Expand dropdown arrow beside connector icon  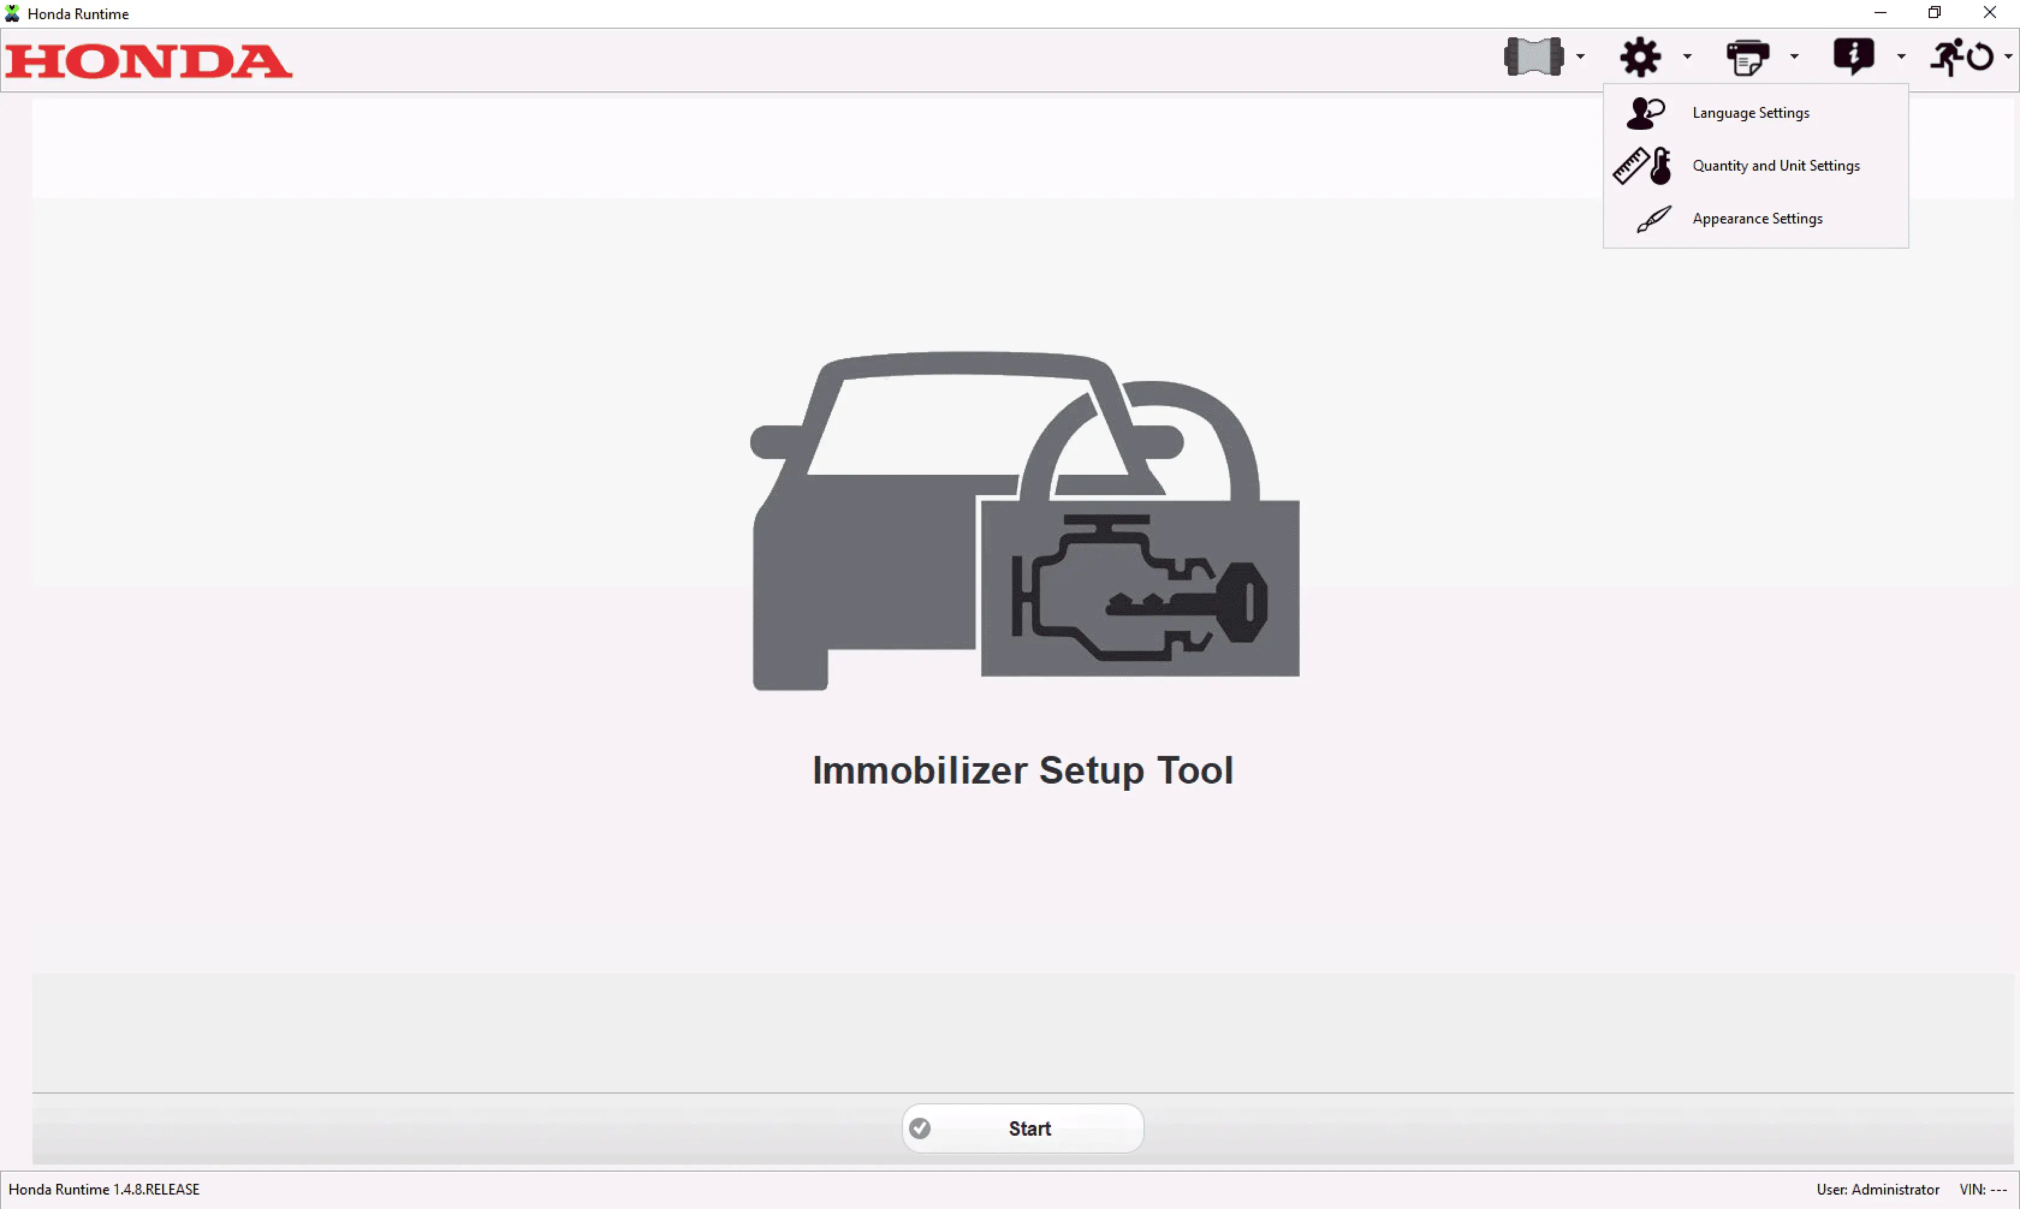[x=1580, y=56]
